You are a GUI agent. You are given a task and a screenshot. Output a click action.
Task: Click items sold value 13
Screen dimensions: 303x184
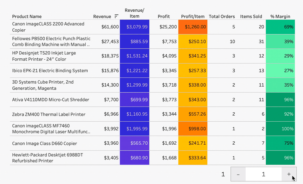click(262, 71)
